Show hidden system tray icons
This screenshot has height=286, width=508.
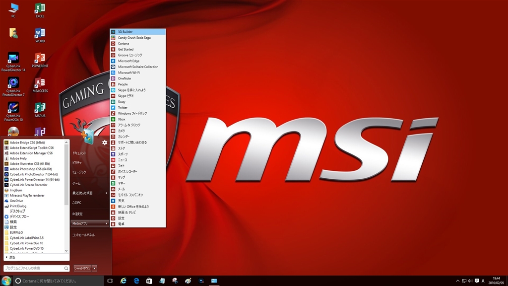(x=457, y=281)
